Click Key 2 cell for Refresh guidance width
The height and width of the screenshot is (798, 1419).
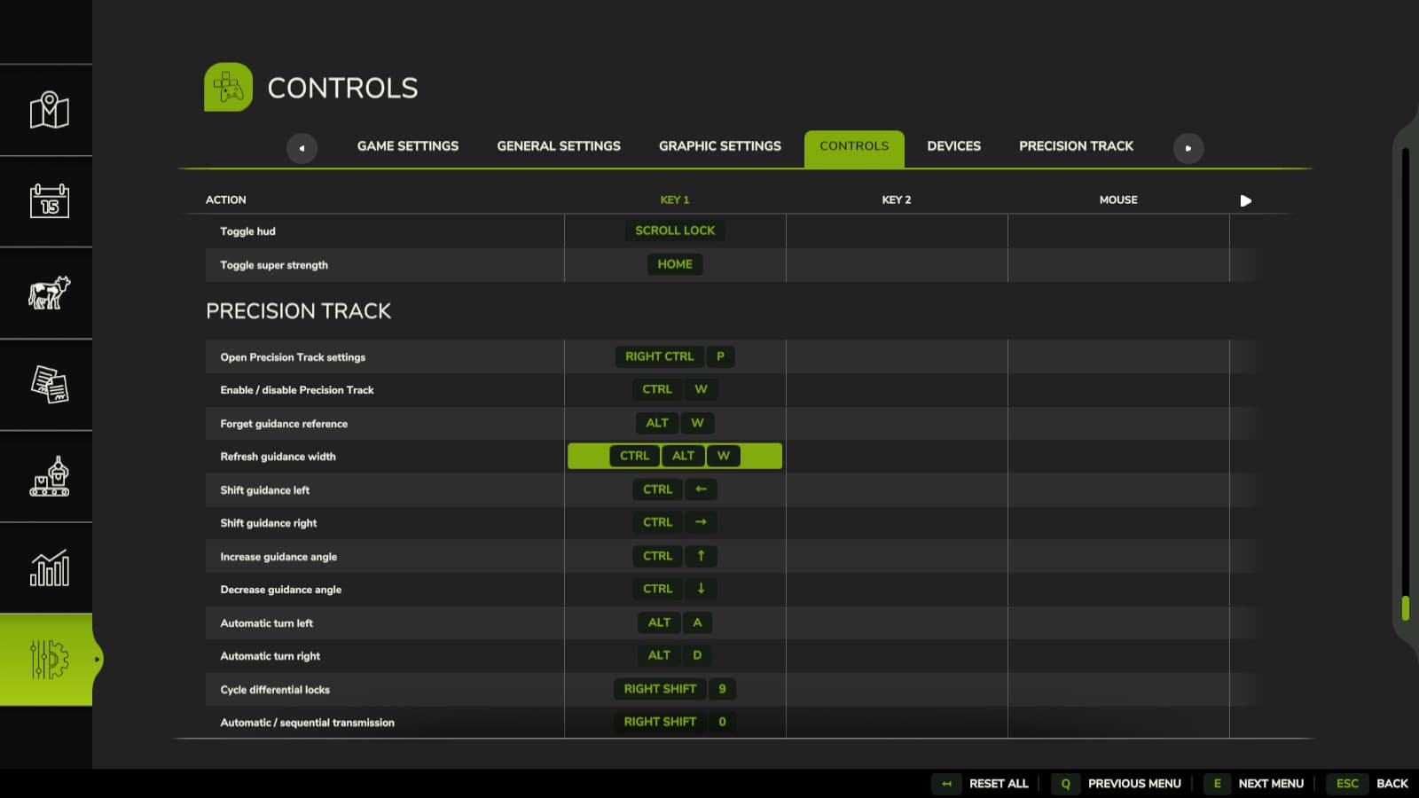click(897, 457)
